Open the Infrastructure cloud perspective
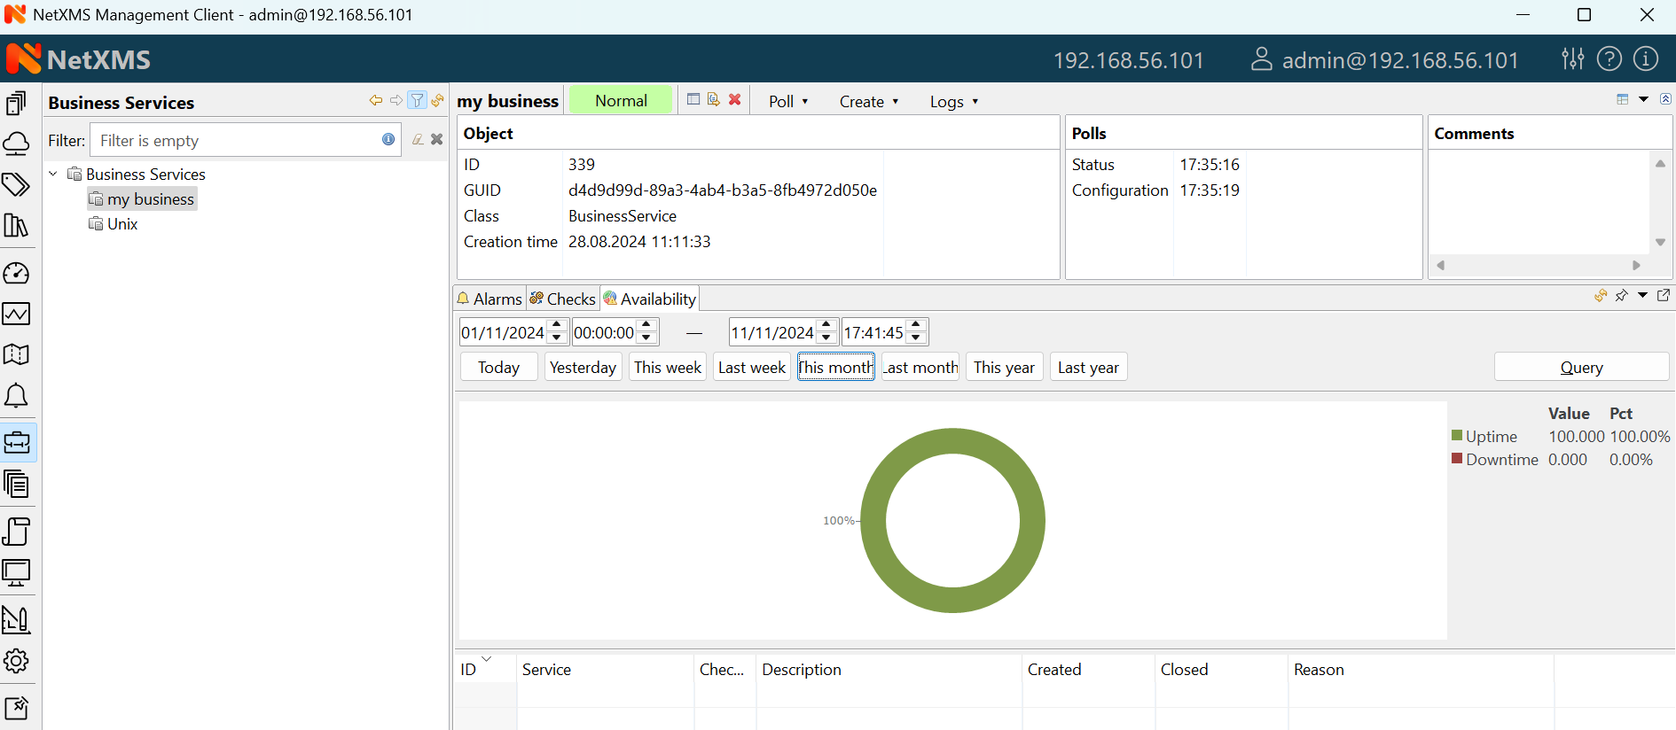This screenshot has width=1676, height=730. point(17,144)
